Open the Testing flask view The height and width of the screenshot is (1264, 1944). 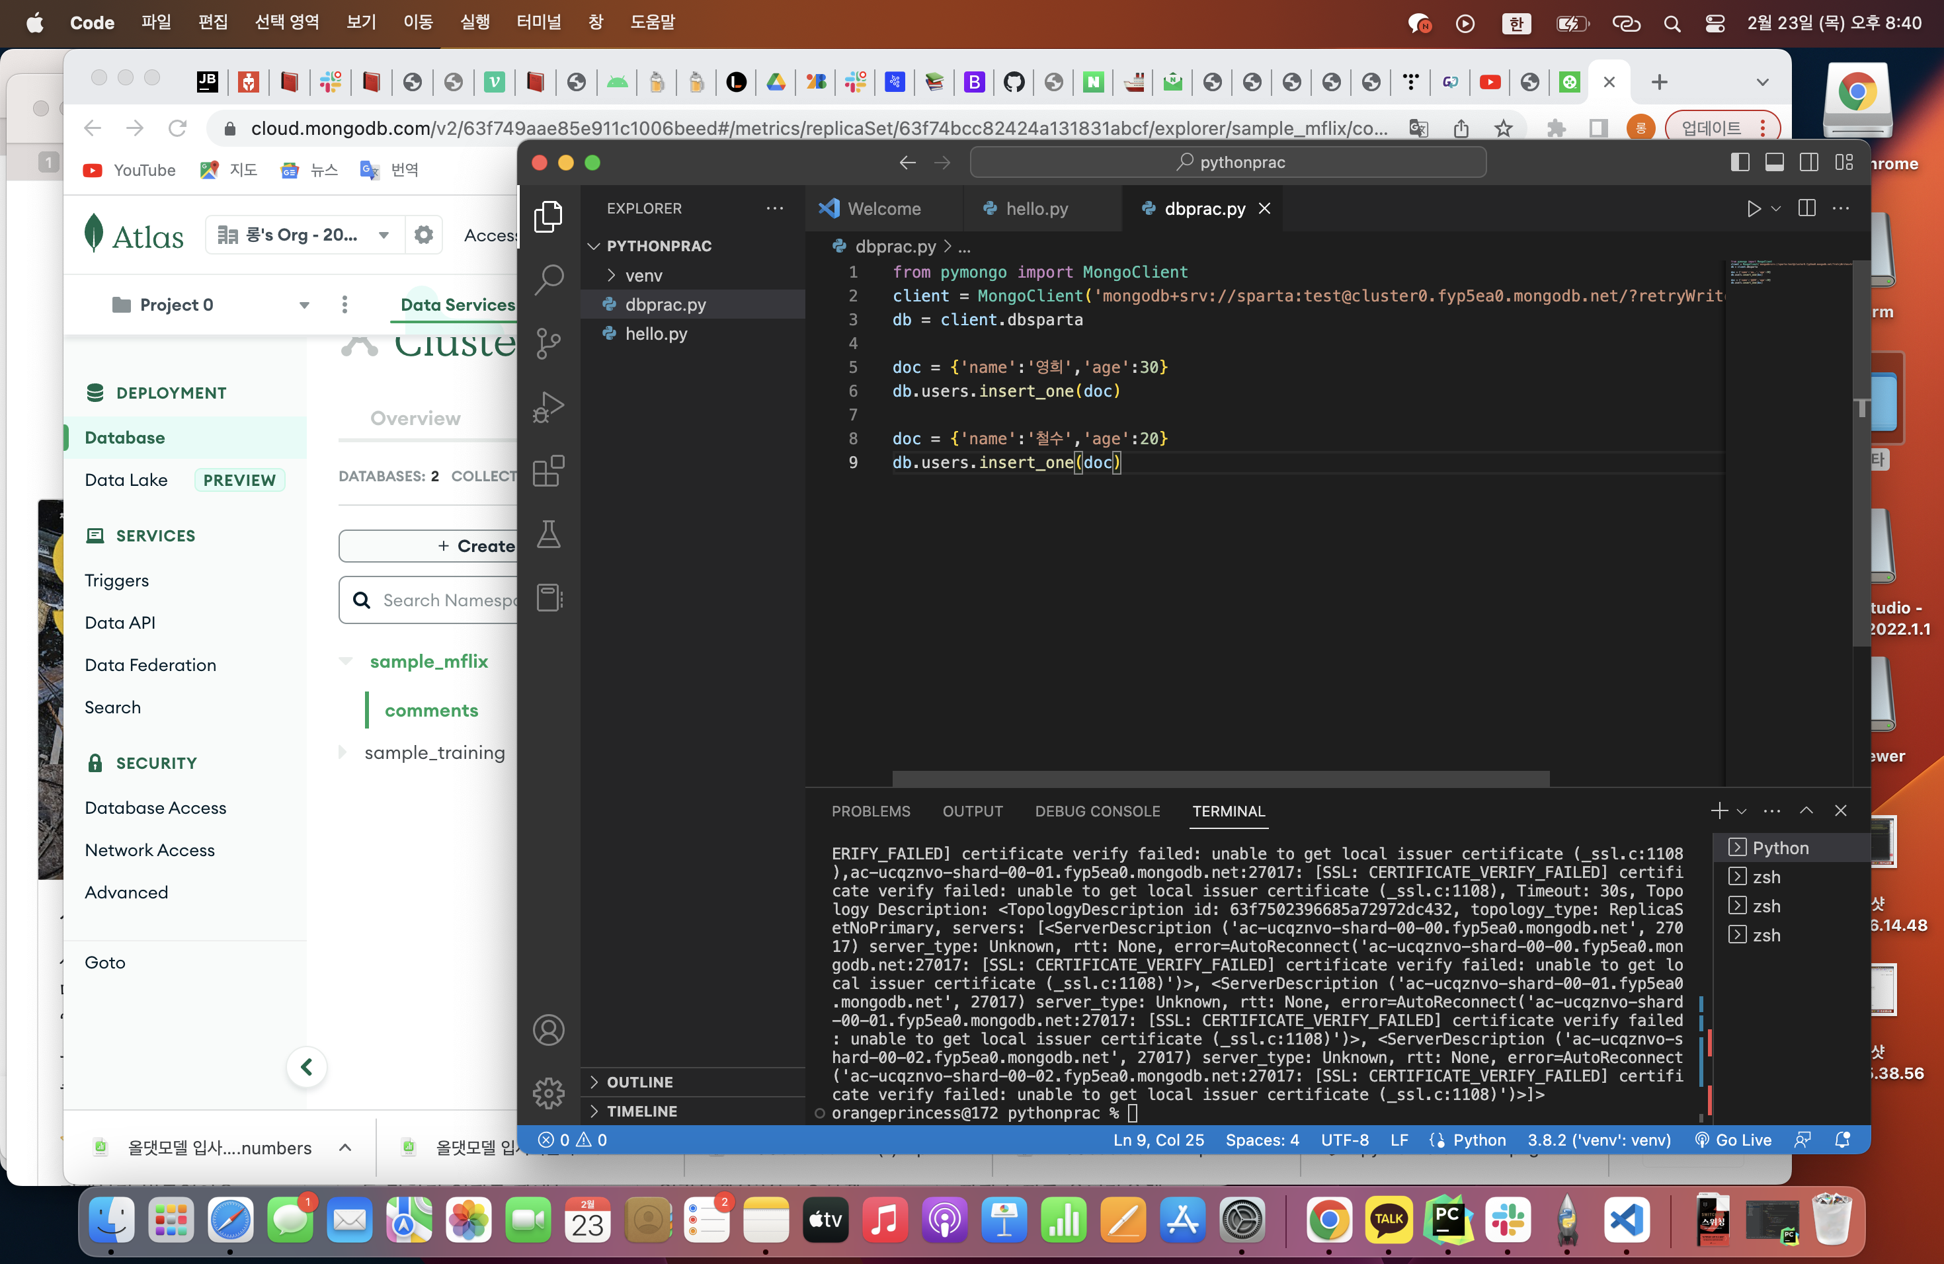point(548,534)
